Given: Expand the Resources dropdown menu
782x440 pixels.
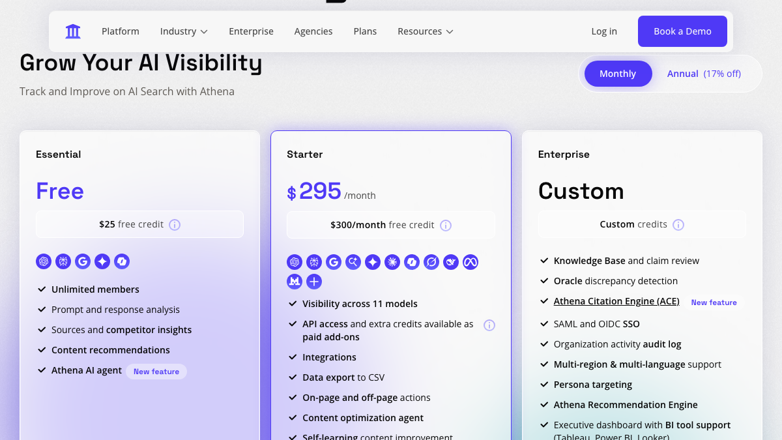Looking at the screenshot, I should coord(426,31).
